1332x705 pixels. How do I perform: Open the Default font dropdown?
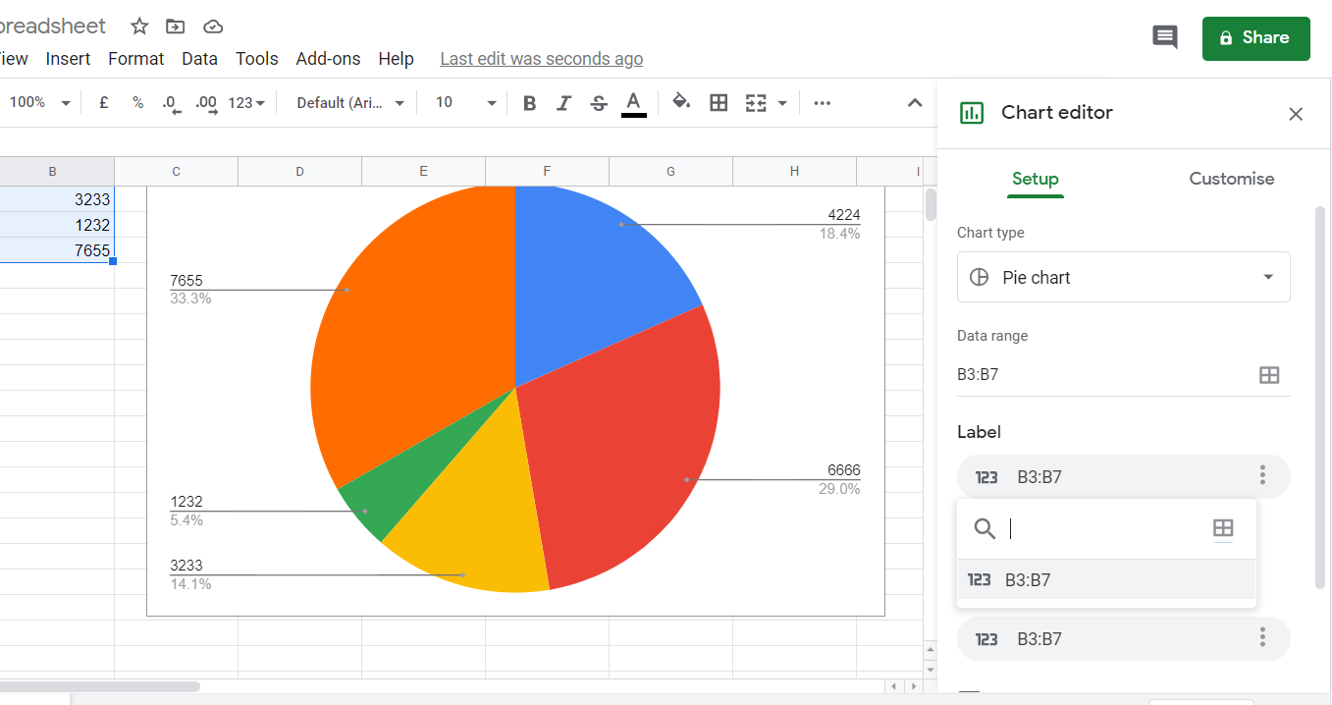tap(350, 102)
